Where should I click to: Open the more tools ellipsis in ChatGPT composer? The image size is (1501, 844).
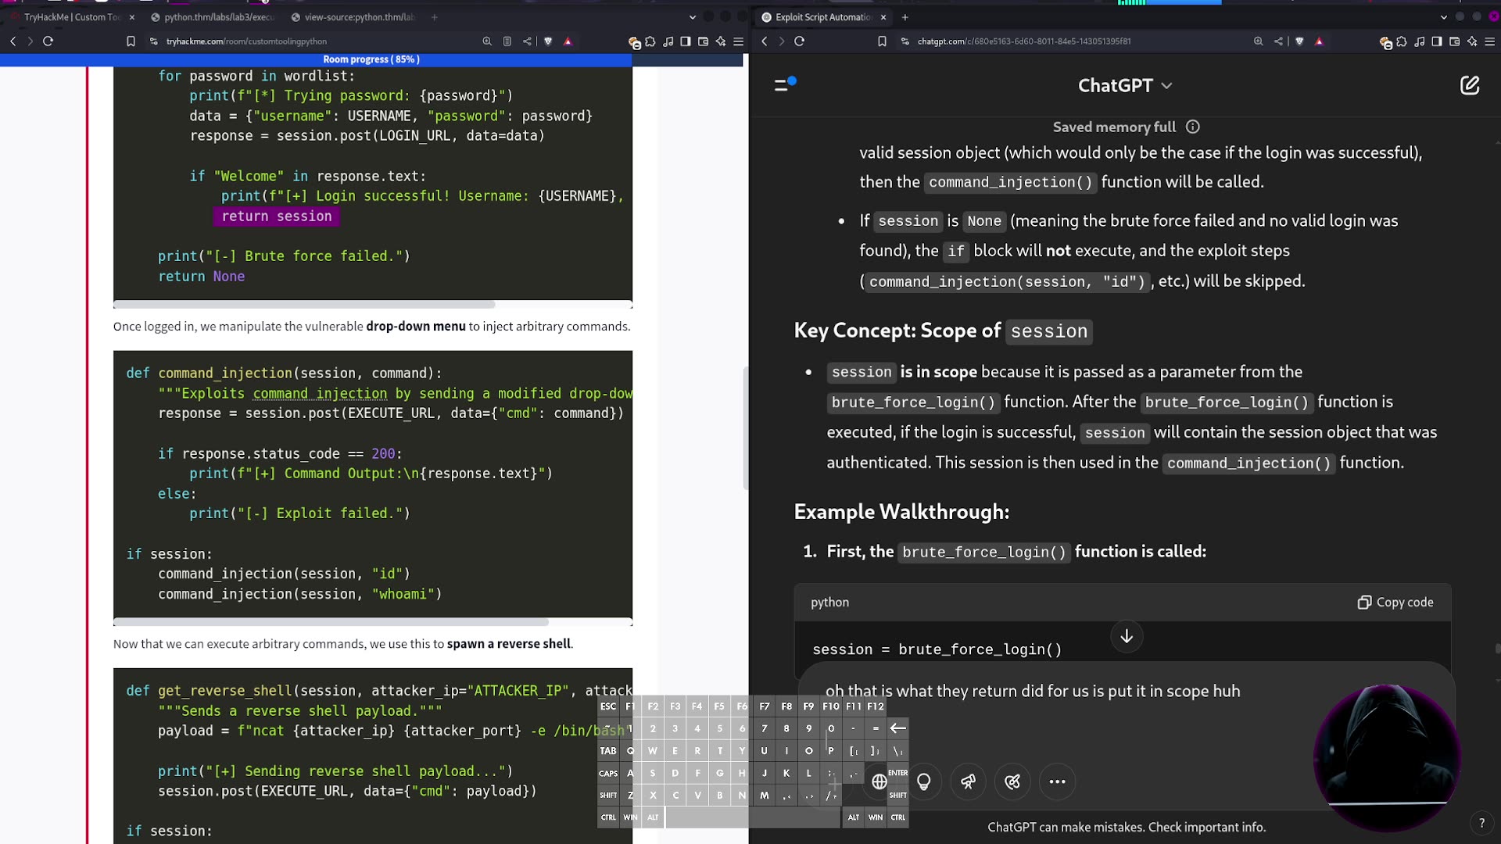tap(1057, 781)
